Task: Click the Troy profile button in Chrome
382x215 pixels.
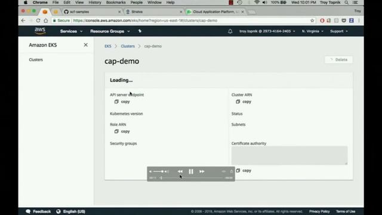Action: click(x=358, y=11)
